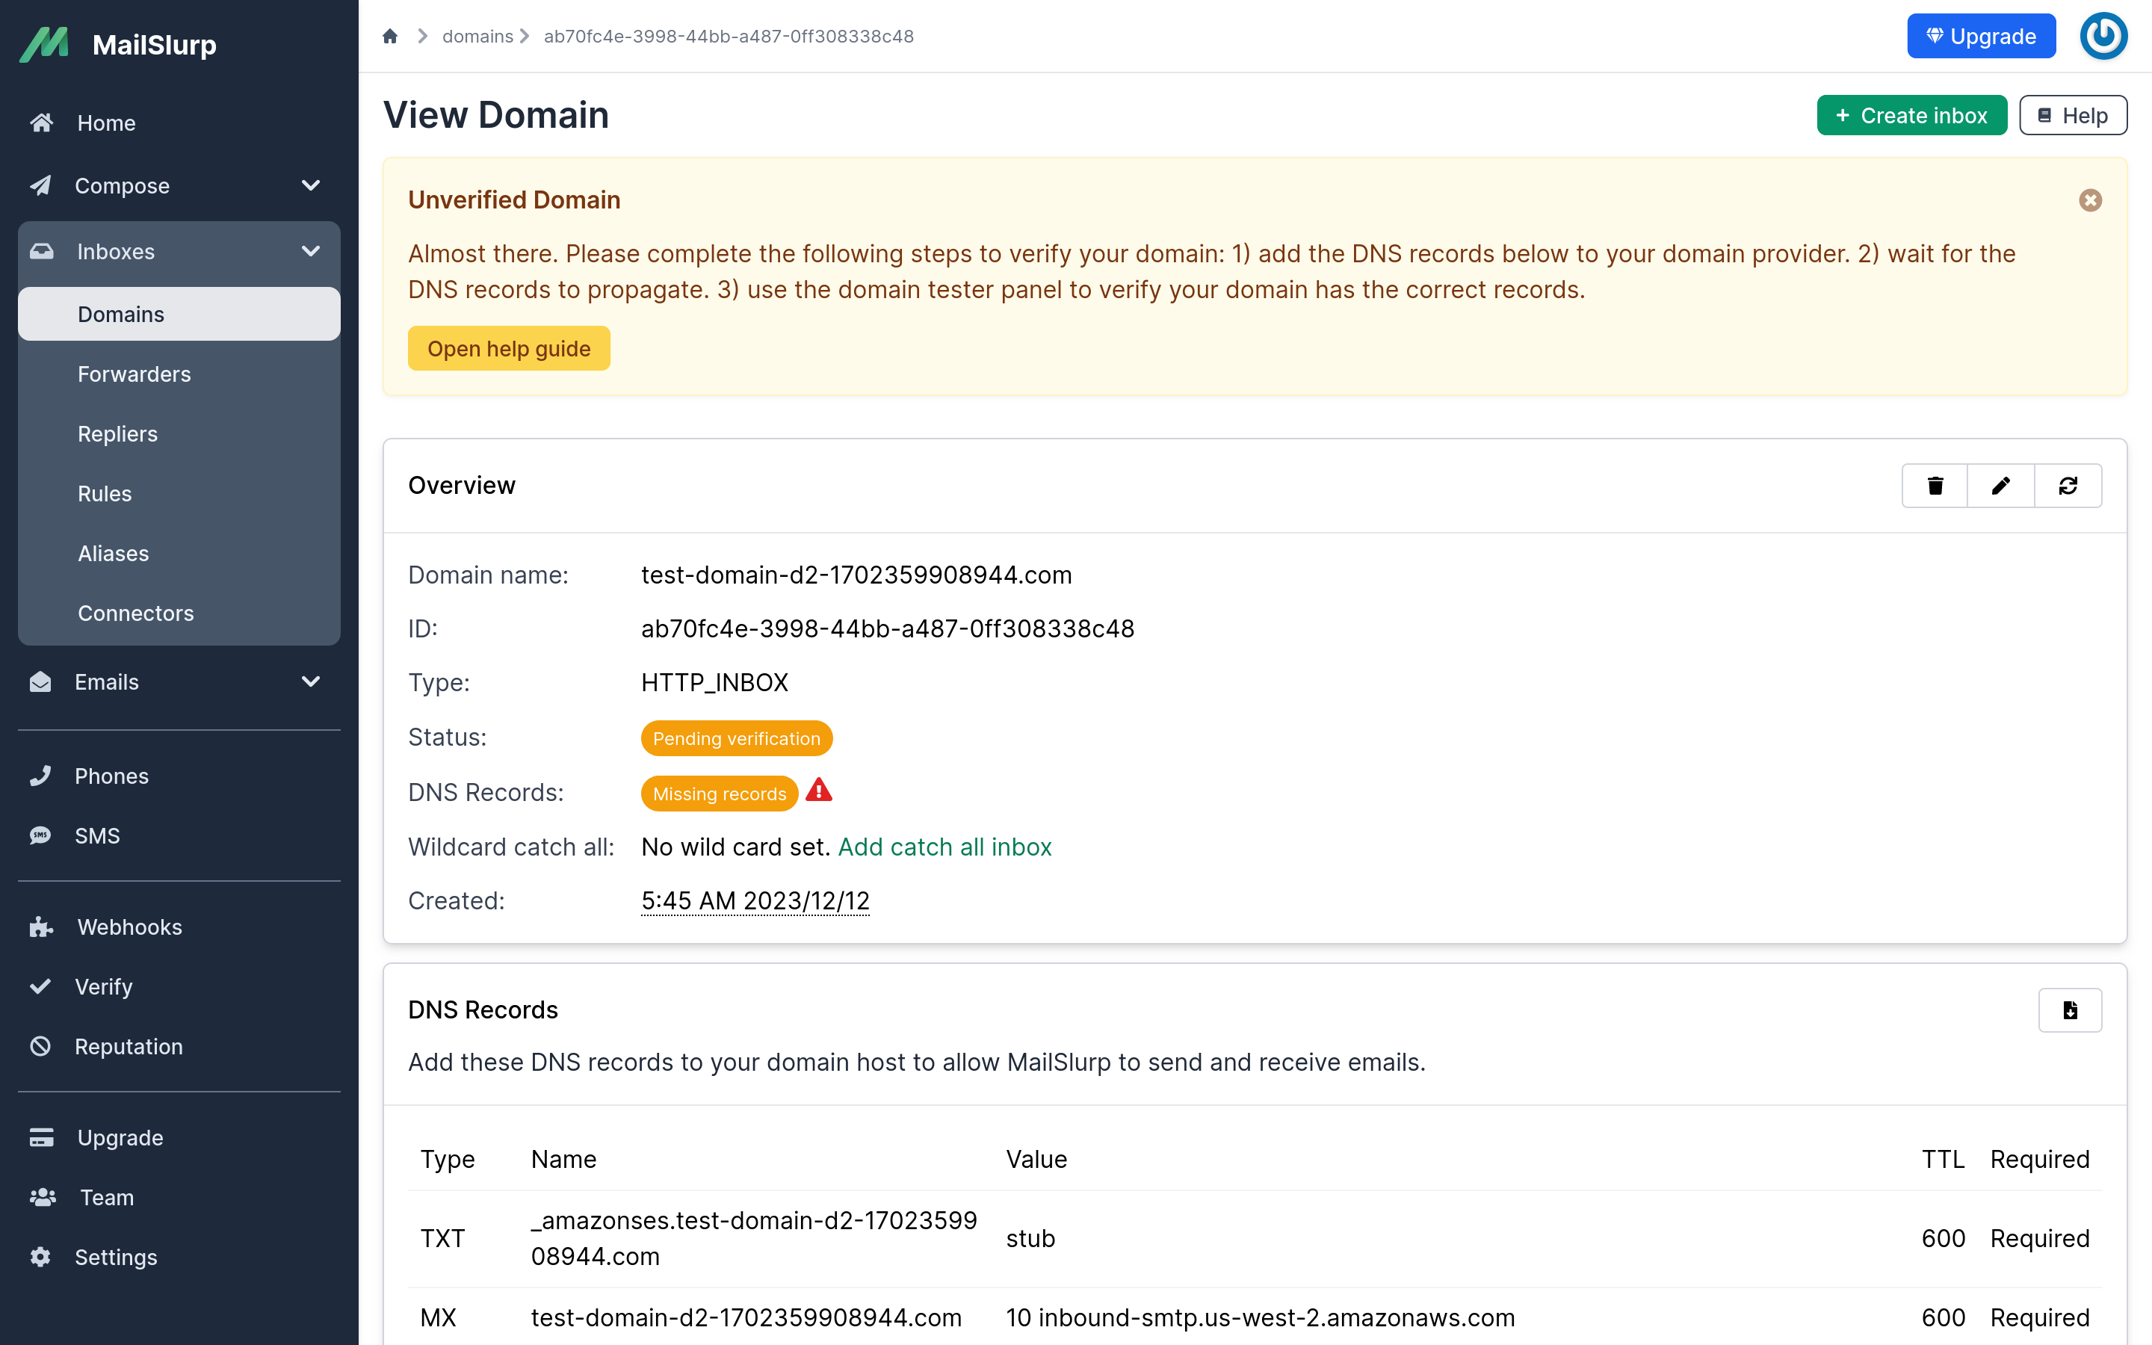Dismiss the Unverified Domain banner
This screenshot has width=2152, height=1345.
coord(2090,200)
